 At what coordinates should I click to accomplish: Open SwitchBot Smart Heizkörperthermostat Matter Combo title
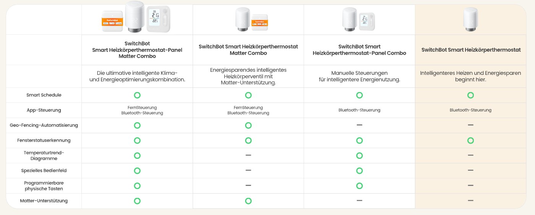point(248,50)
